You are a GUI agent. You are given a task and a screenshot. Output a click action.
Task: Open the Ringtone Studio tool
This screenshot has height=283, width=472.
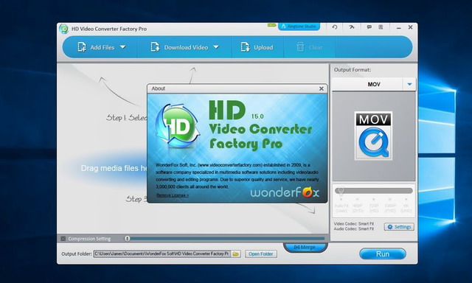pos(299,27)
